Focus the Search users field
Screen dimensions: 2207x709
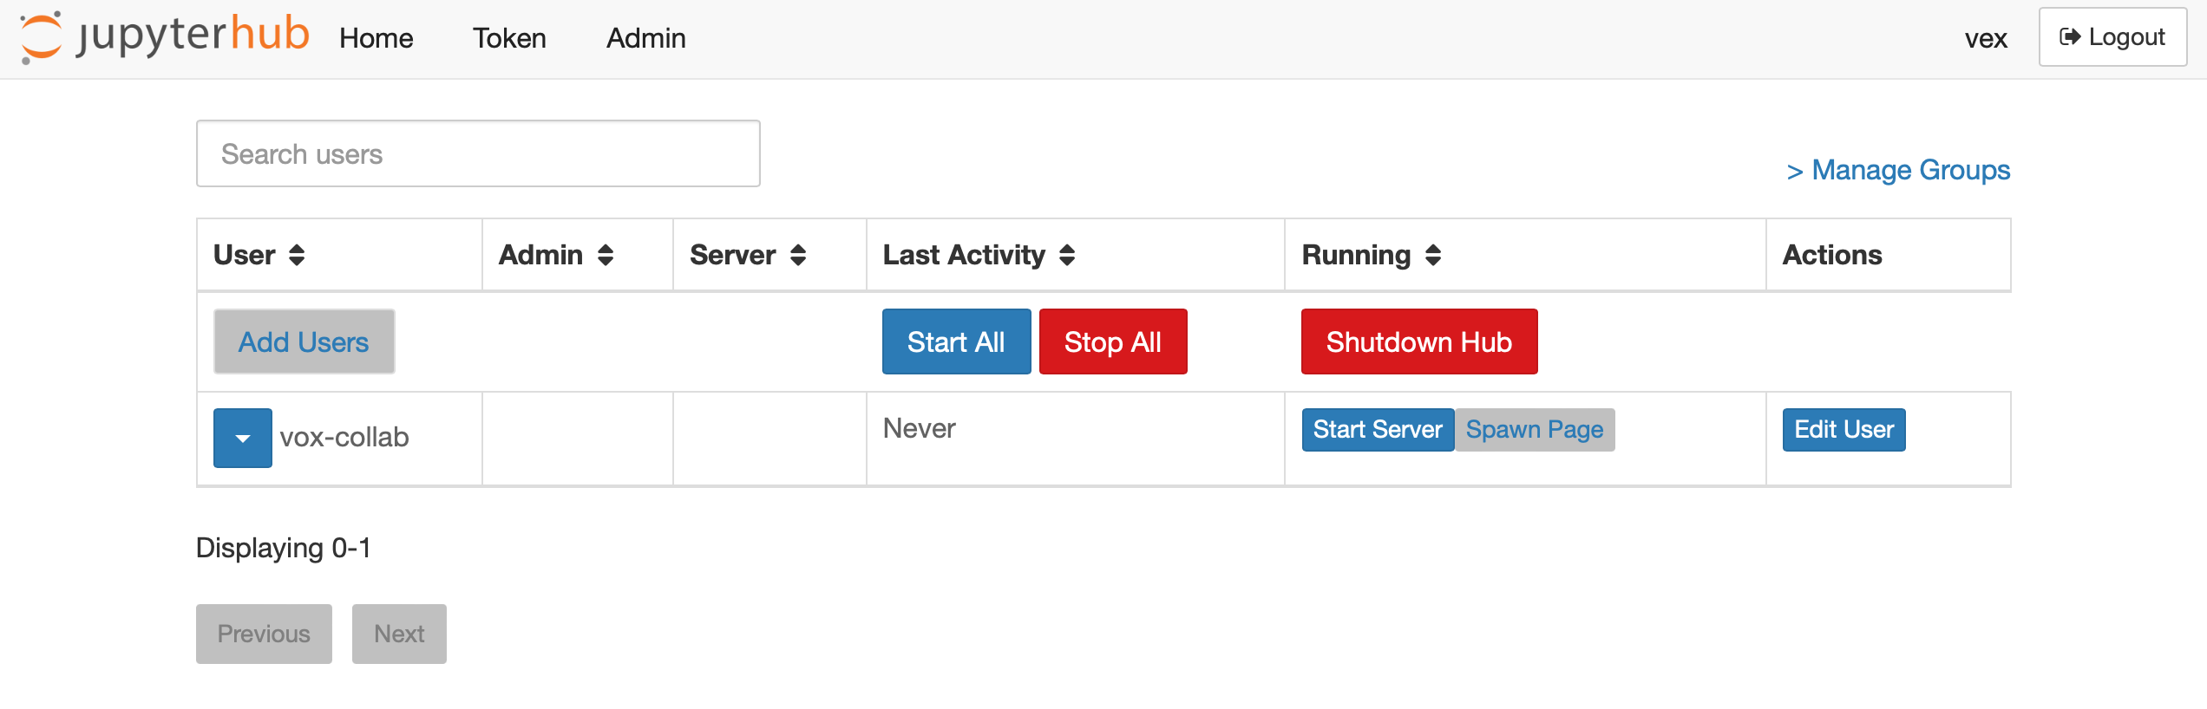tap(478, 154)
